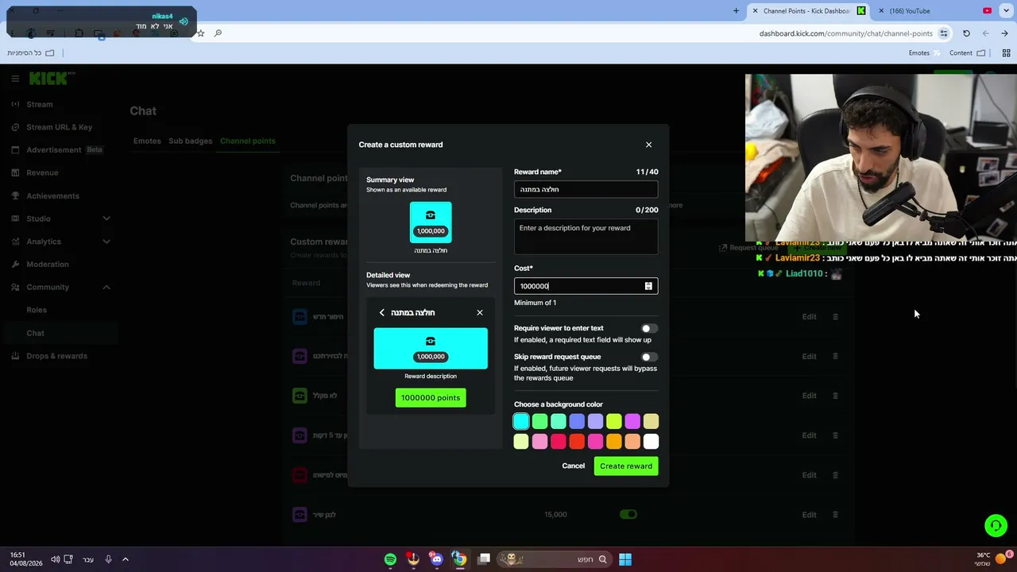Click the browser back button
This screenshot has width=1017, height=572.
(x=1004, y=33)
